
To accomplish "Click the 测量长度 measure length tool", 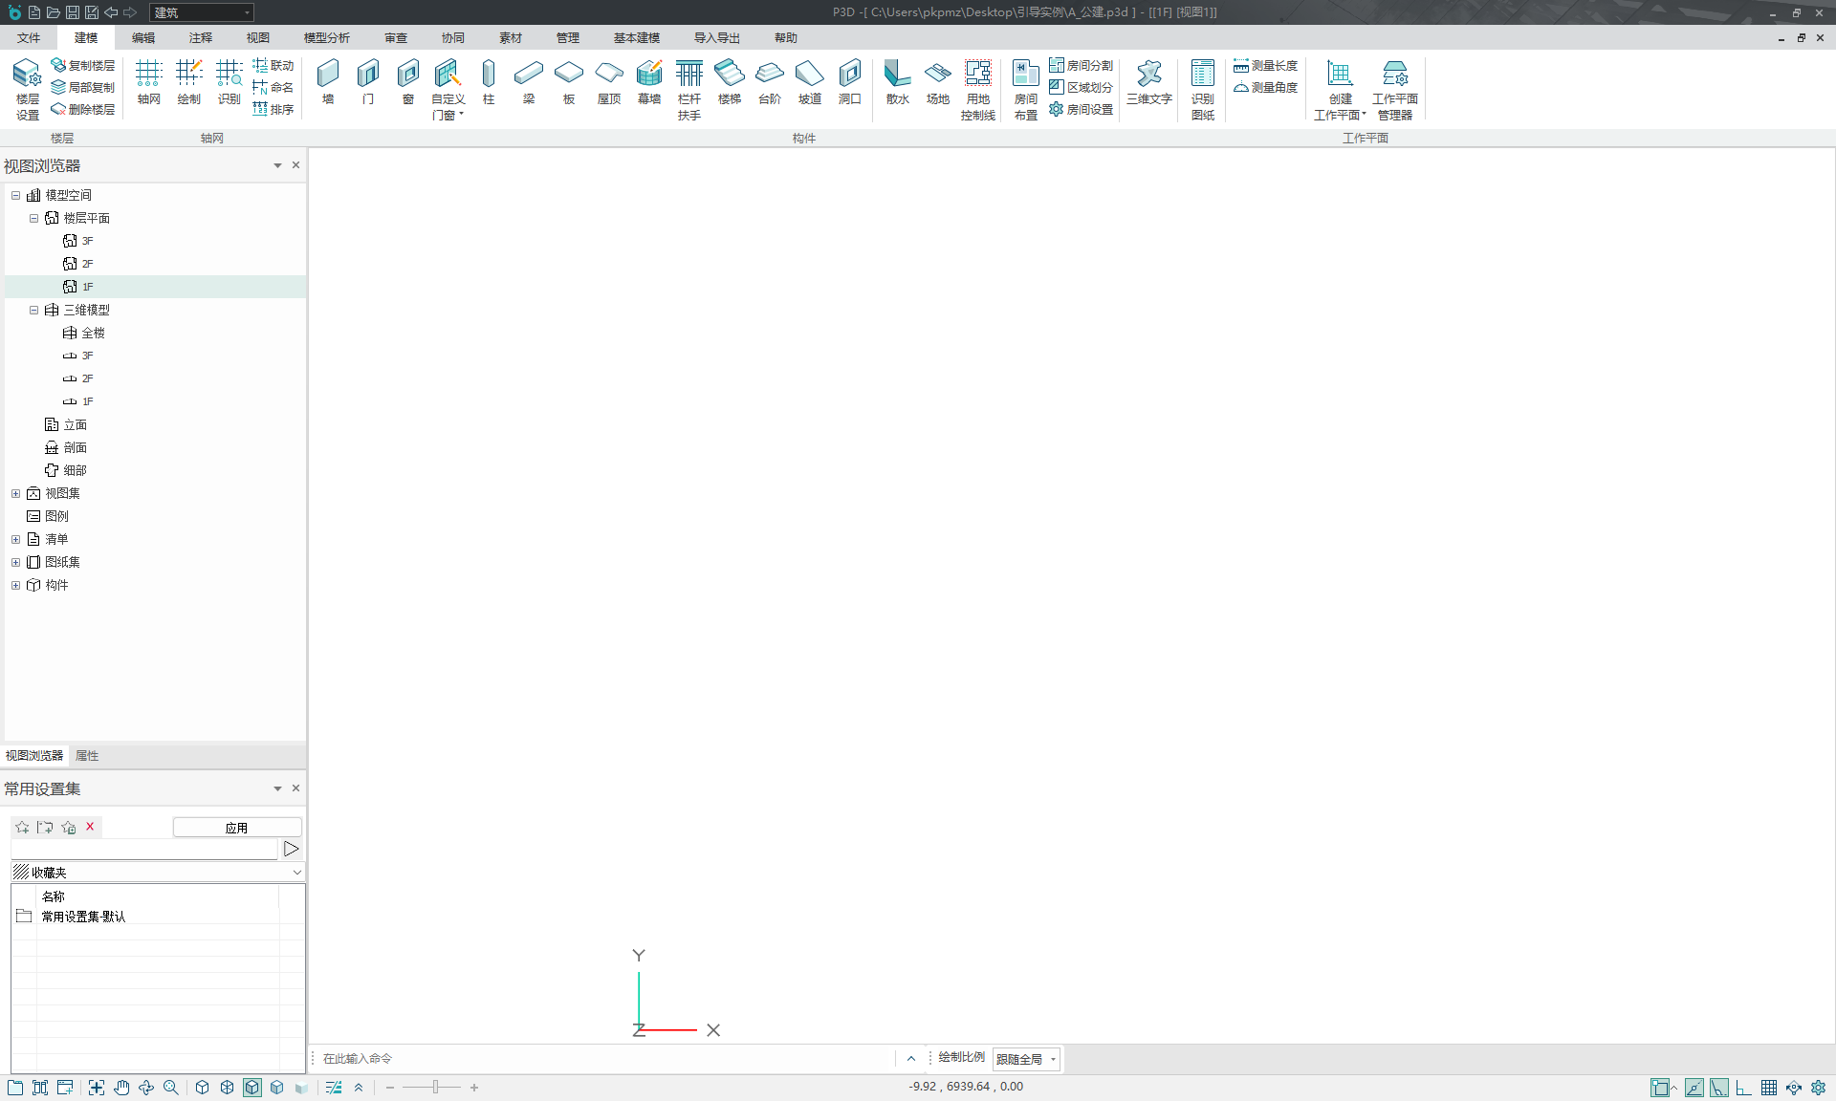I will pos(1265,66).
